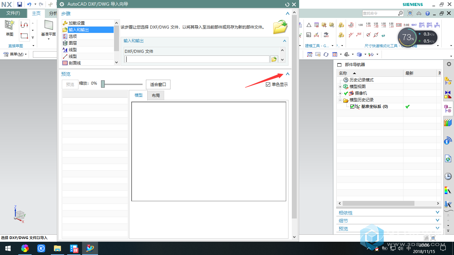Screen dimensions: 454x255
Task: Click the Undo arrow icon
Action: 29,4
